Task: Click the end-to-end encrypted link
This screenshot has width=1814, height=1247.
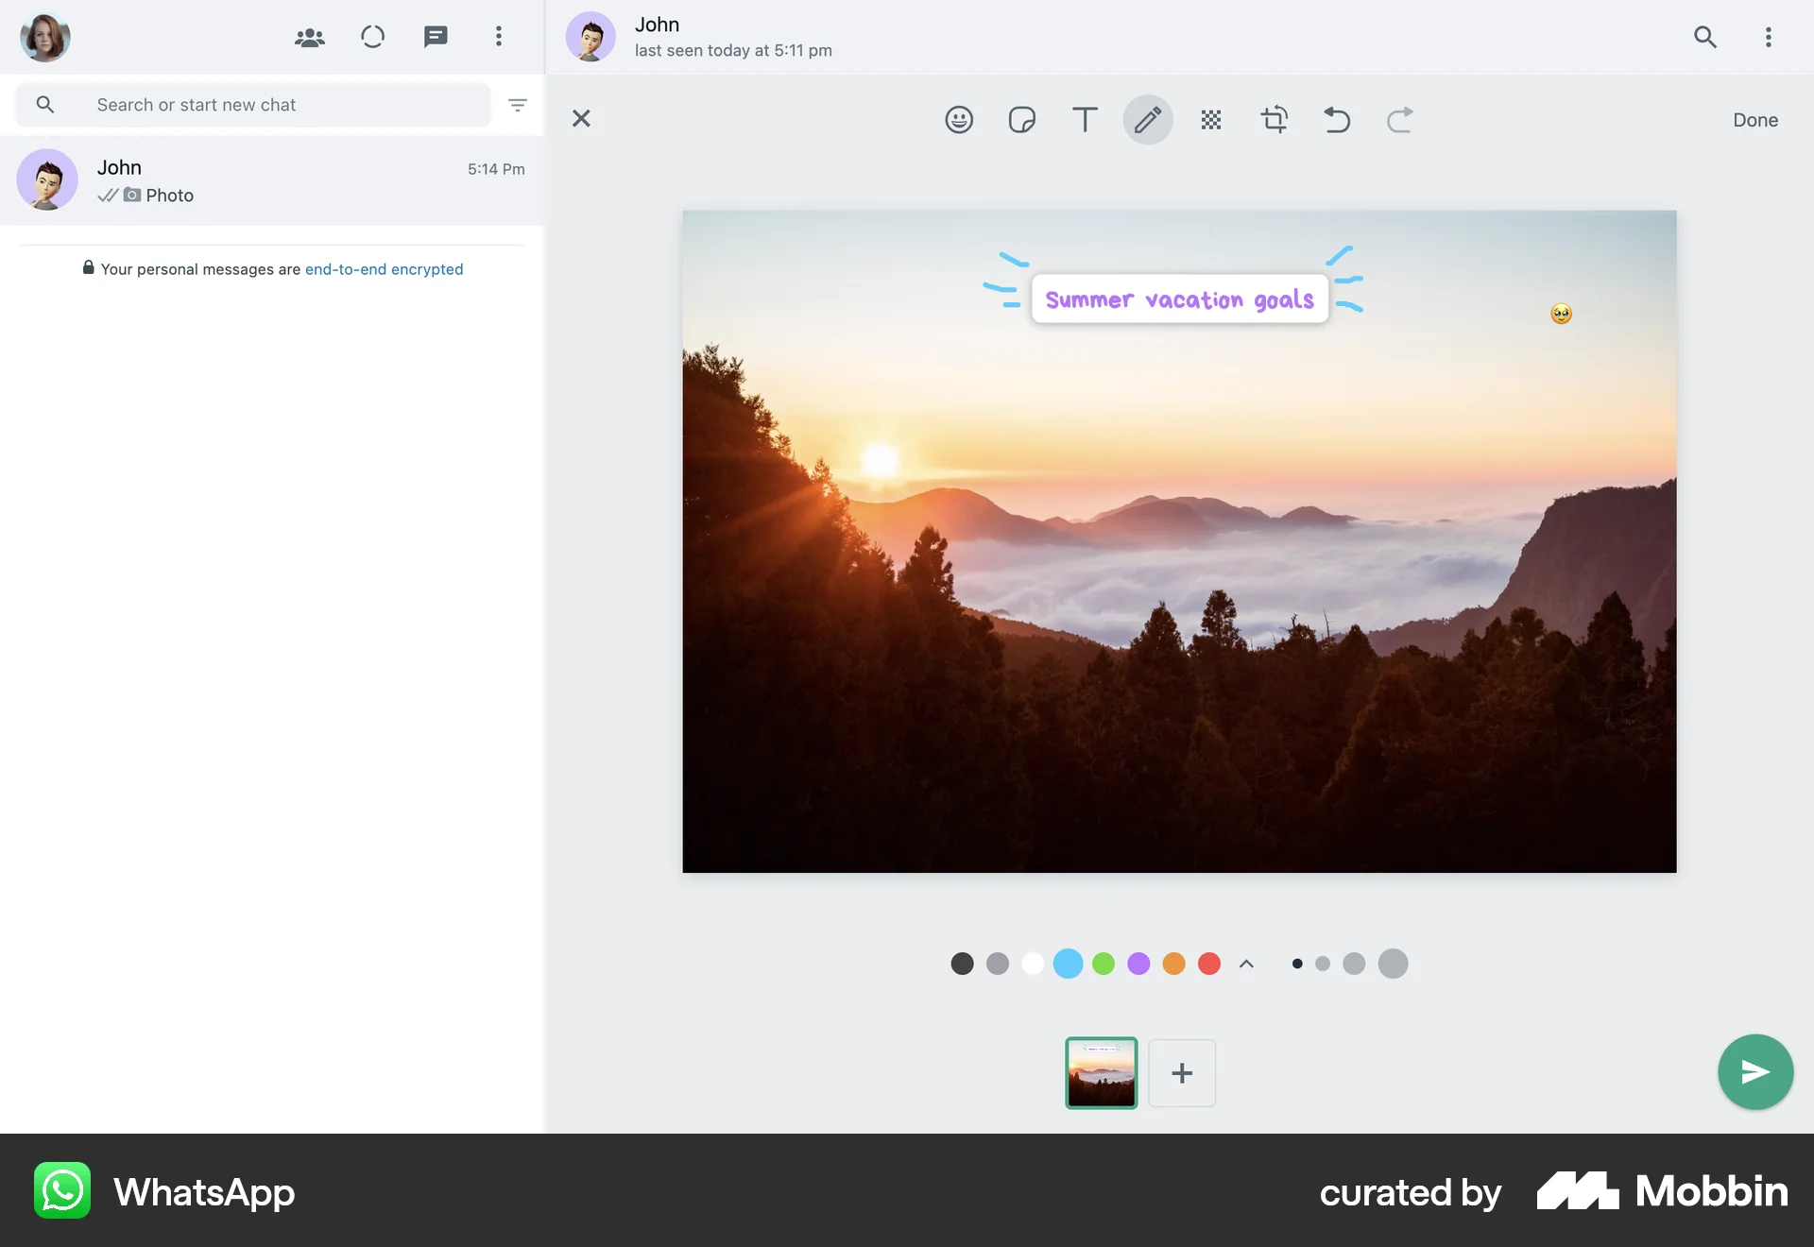Action: [384, 269]
